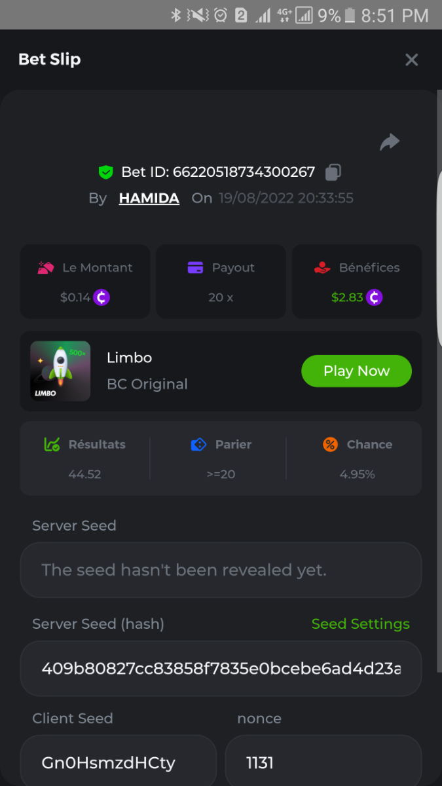Image resolution: width=442 pixels, height=786 pixels.
Task: Click the Server Seed (hash) field
Action: tap(221, 668)
